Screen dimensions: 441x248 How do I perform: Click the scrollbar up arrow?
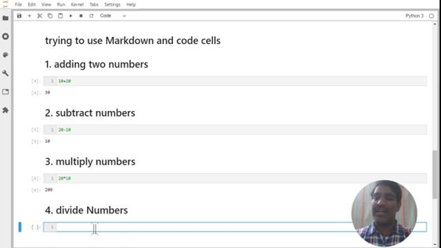pyautogui.click(x=435, y=24)
